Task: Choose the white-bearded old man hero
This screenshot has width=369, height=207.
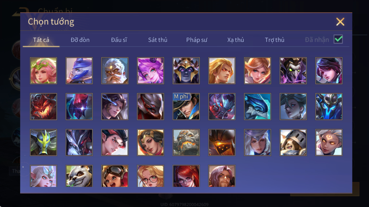Action: (115, 71)
